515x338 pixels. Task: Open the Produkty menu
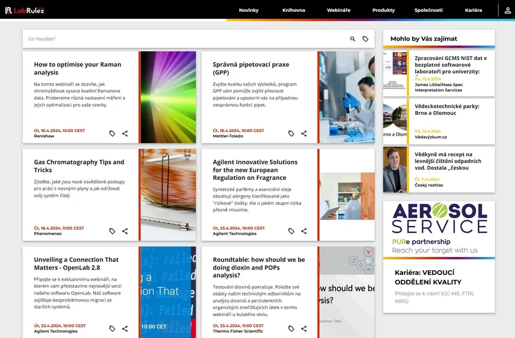coord(384,10)
